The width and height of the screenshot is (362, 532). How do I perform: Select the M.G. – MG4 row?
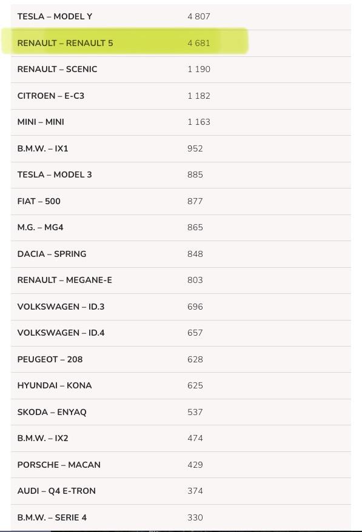(181, 227)
